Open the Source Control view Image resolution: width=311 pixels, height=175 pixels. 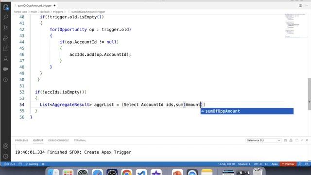tap(5, 27)
